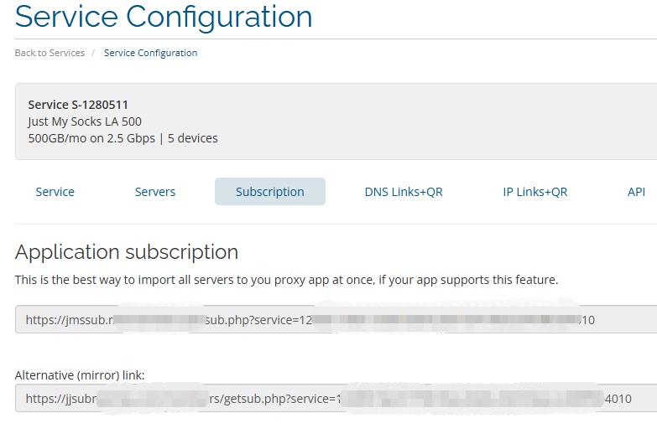Click the Service S-1280511 label
657x444 pixels.
point(78,105)
